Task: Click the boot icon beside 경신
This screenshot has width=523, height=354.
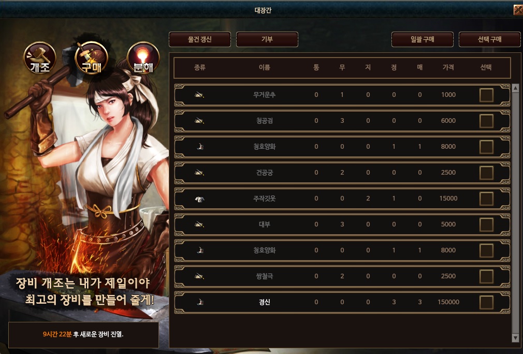Action: click(x=200, y=302)
